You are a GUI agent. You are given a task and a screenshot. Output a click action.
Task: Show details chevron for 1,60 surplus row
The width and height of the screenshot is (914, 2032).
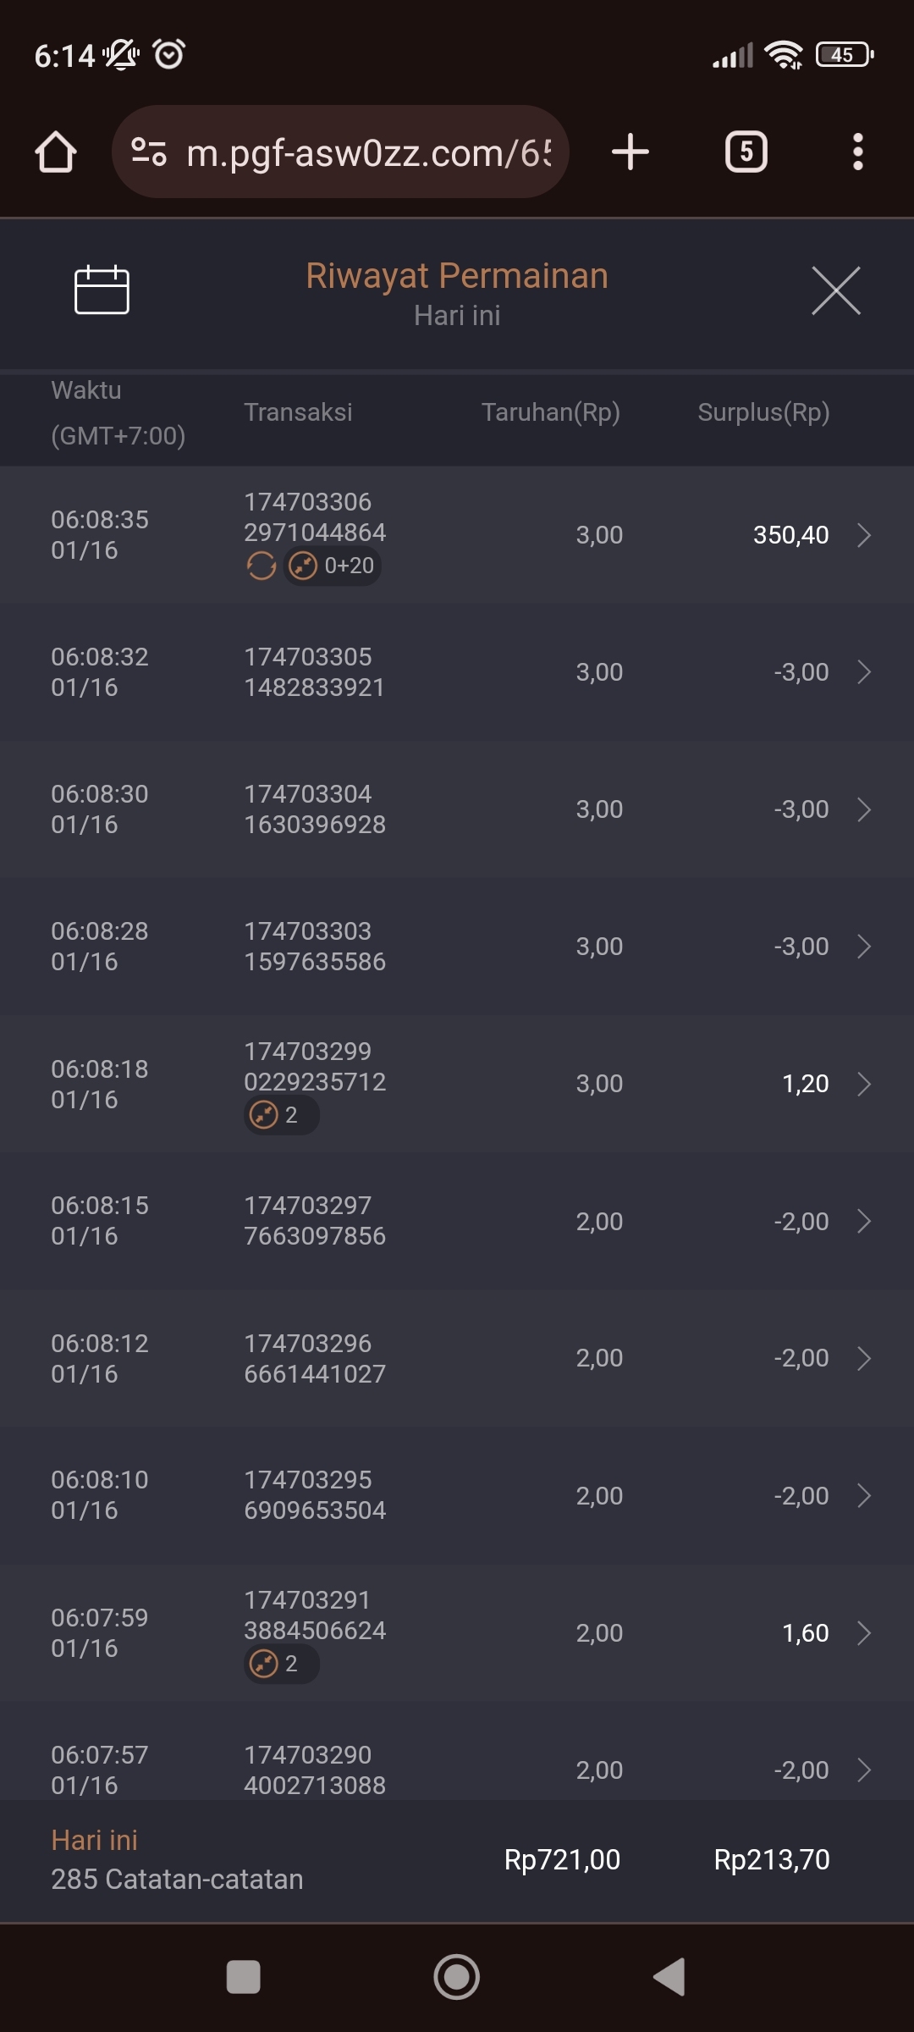pyautogui.click(x=863, y=1632)
